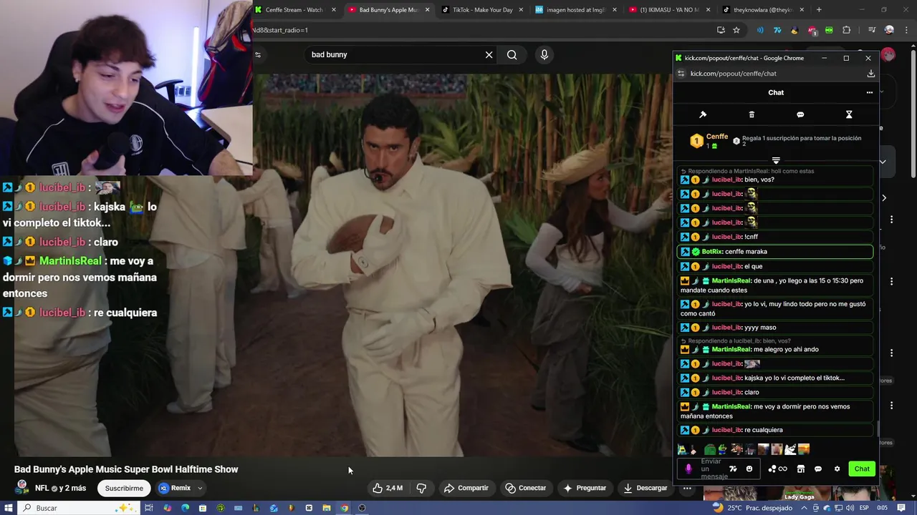Open Task View on the taskbar

pos(149,508)
